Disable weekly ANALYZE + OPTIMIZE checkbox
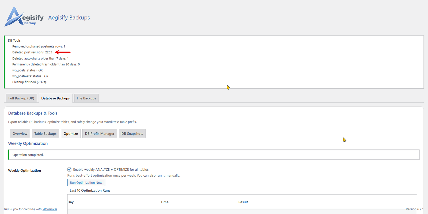 (69, 169)
